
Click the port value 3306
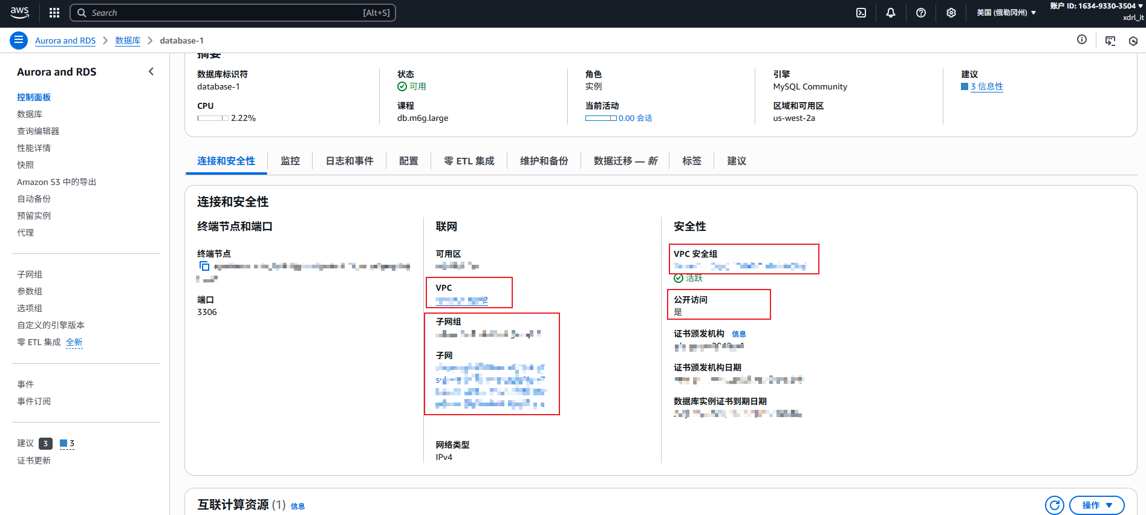pyautogui.click(x=207, y=312)
